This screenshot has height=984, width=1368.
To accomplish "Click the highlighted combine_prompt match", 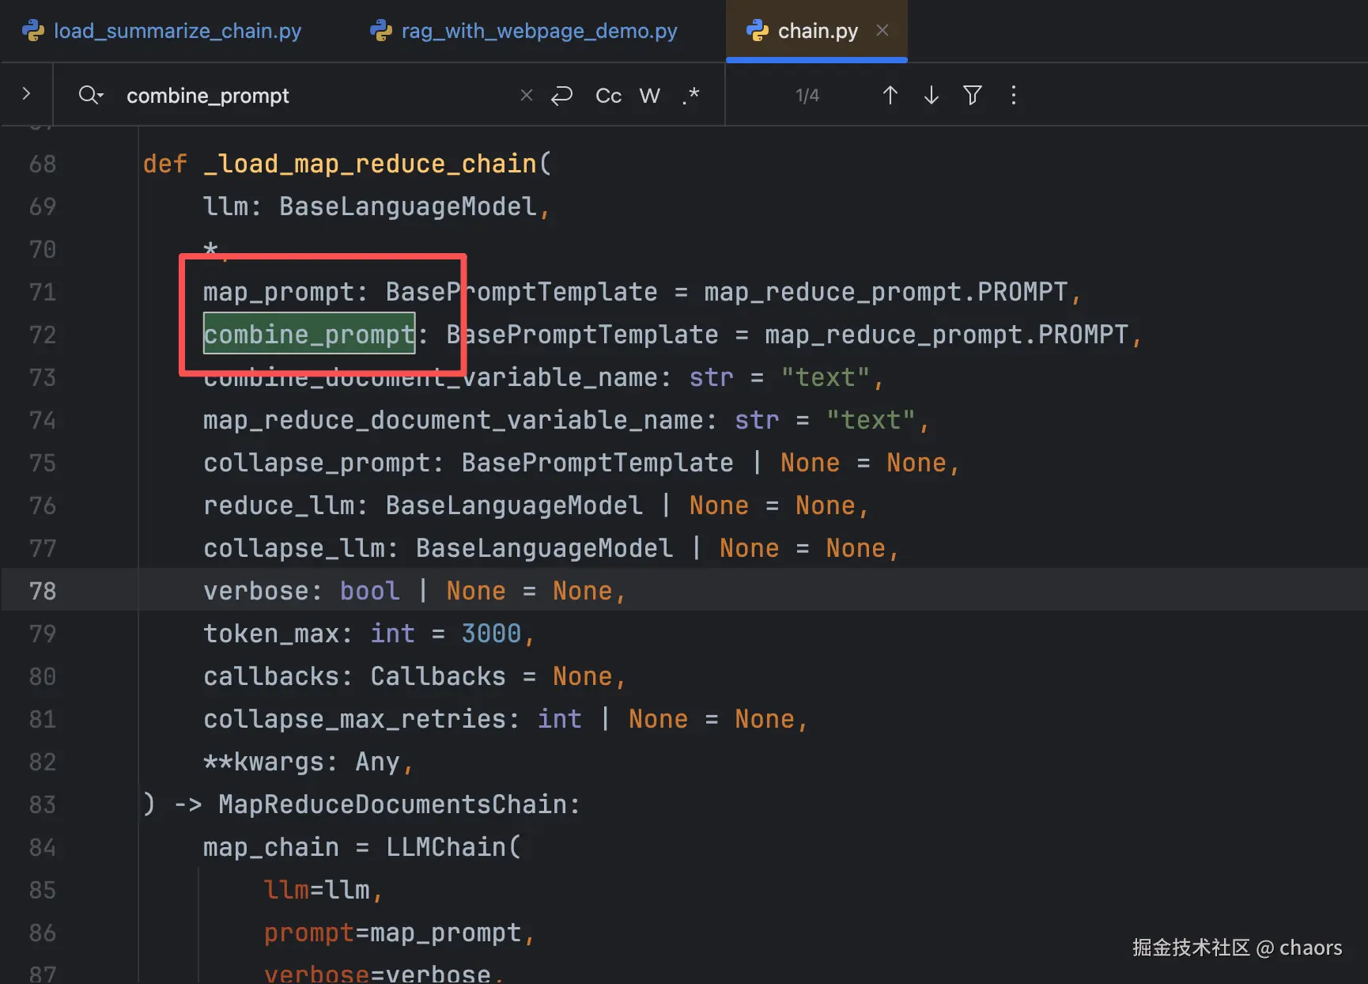I will click(x=308, y=335).
